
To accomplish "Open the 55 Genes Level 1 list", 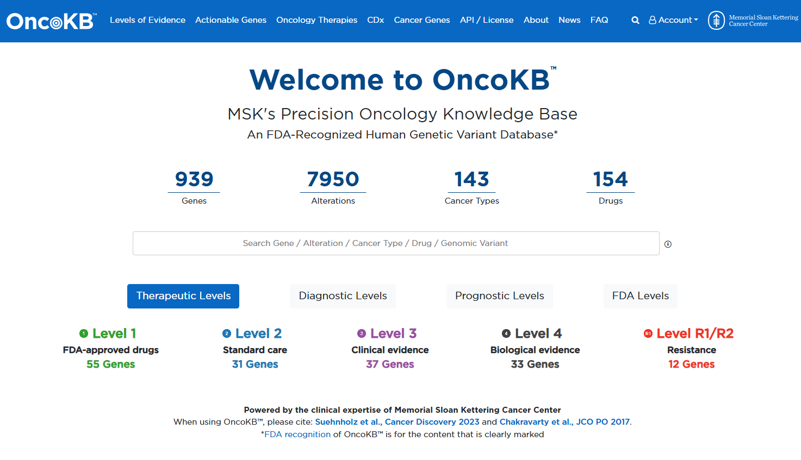I will click(111, 364).
